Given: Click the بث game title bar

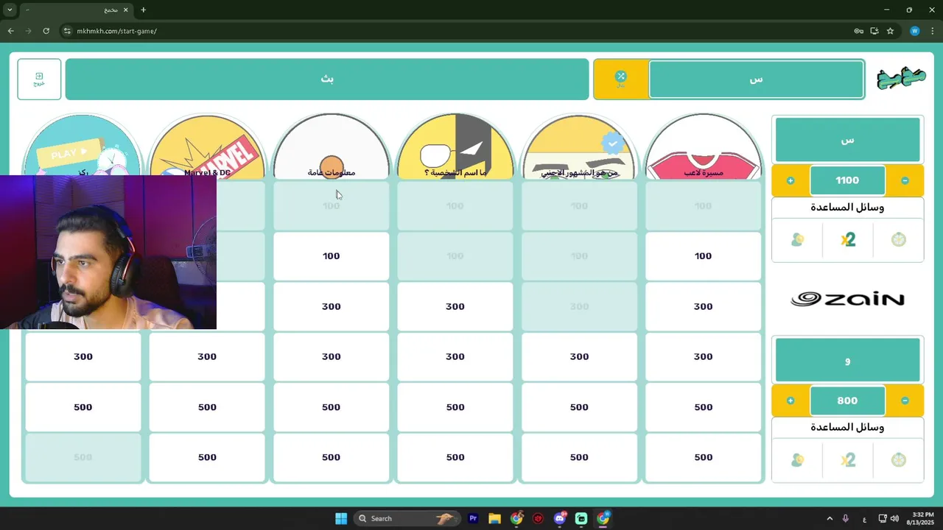Looking at the screenshot, I should (x=327, y=79).
